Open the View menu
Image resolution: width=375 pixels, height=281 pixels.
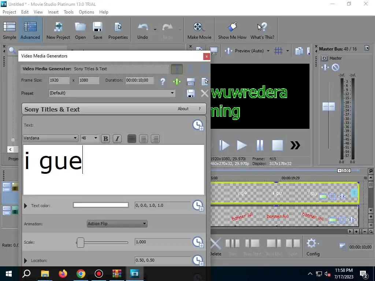38,12
